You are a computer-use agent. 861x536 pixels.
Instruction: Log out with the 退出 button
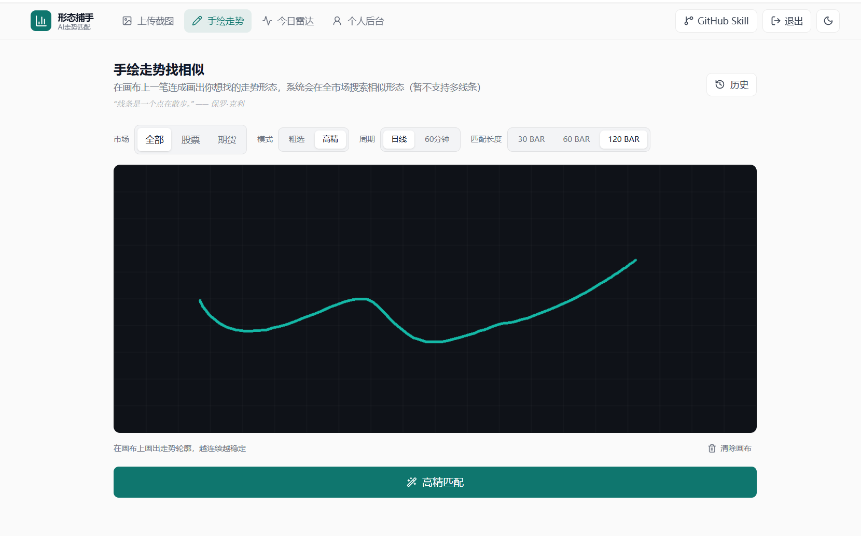point(787,21)
